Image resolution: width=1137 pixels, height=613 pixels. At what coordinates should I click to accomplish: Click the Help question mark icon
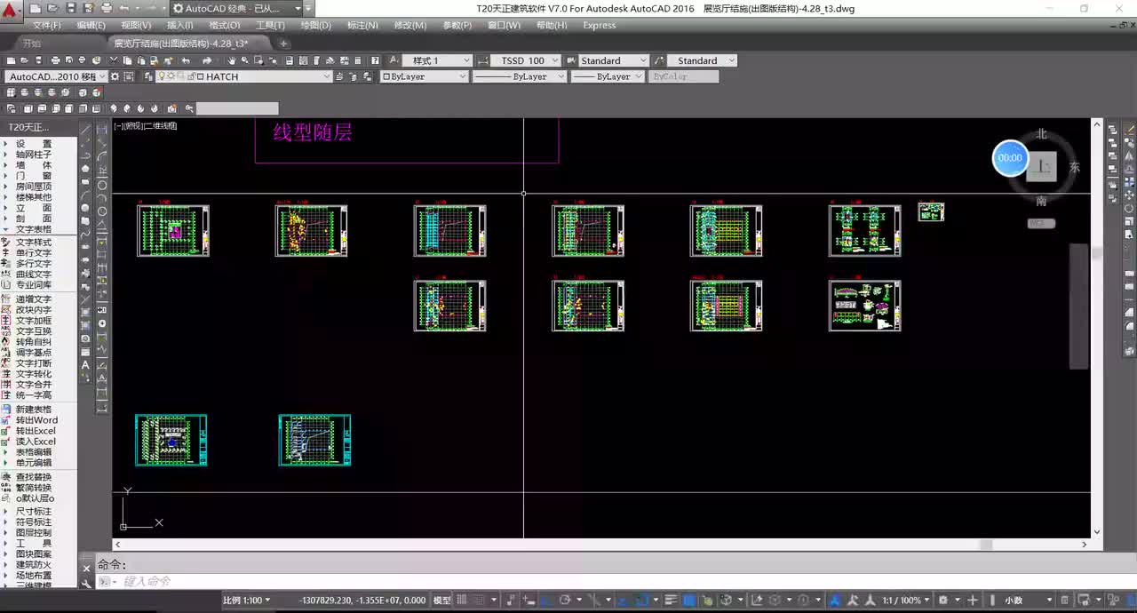click(x=374, y=60)
